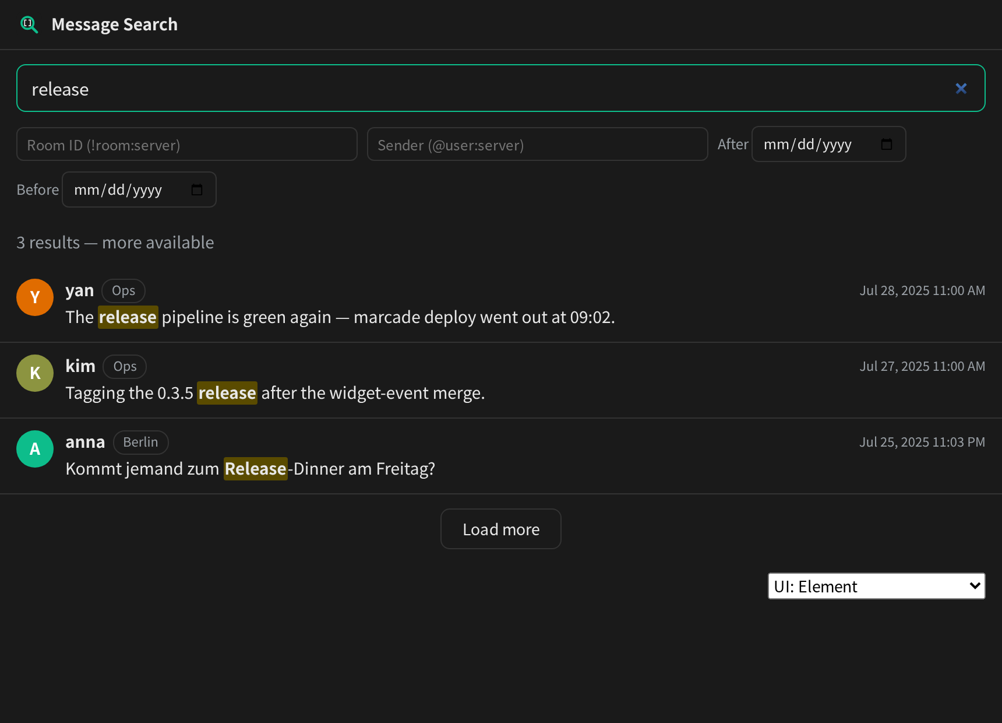Click the Jul 25, 2025 11:03 PM timestamp
The width and height of the screenshot is (1002, 723).
[922, 442]
